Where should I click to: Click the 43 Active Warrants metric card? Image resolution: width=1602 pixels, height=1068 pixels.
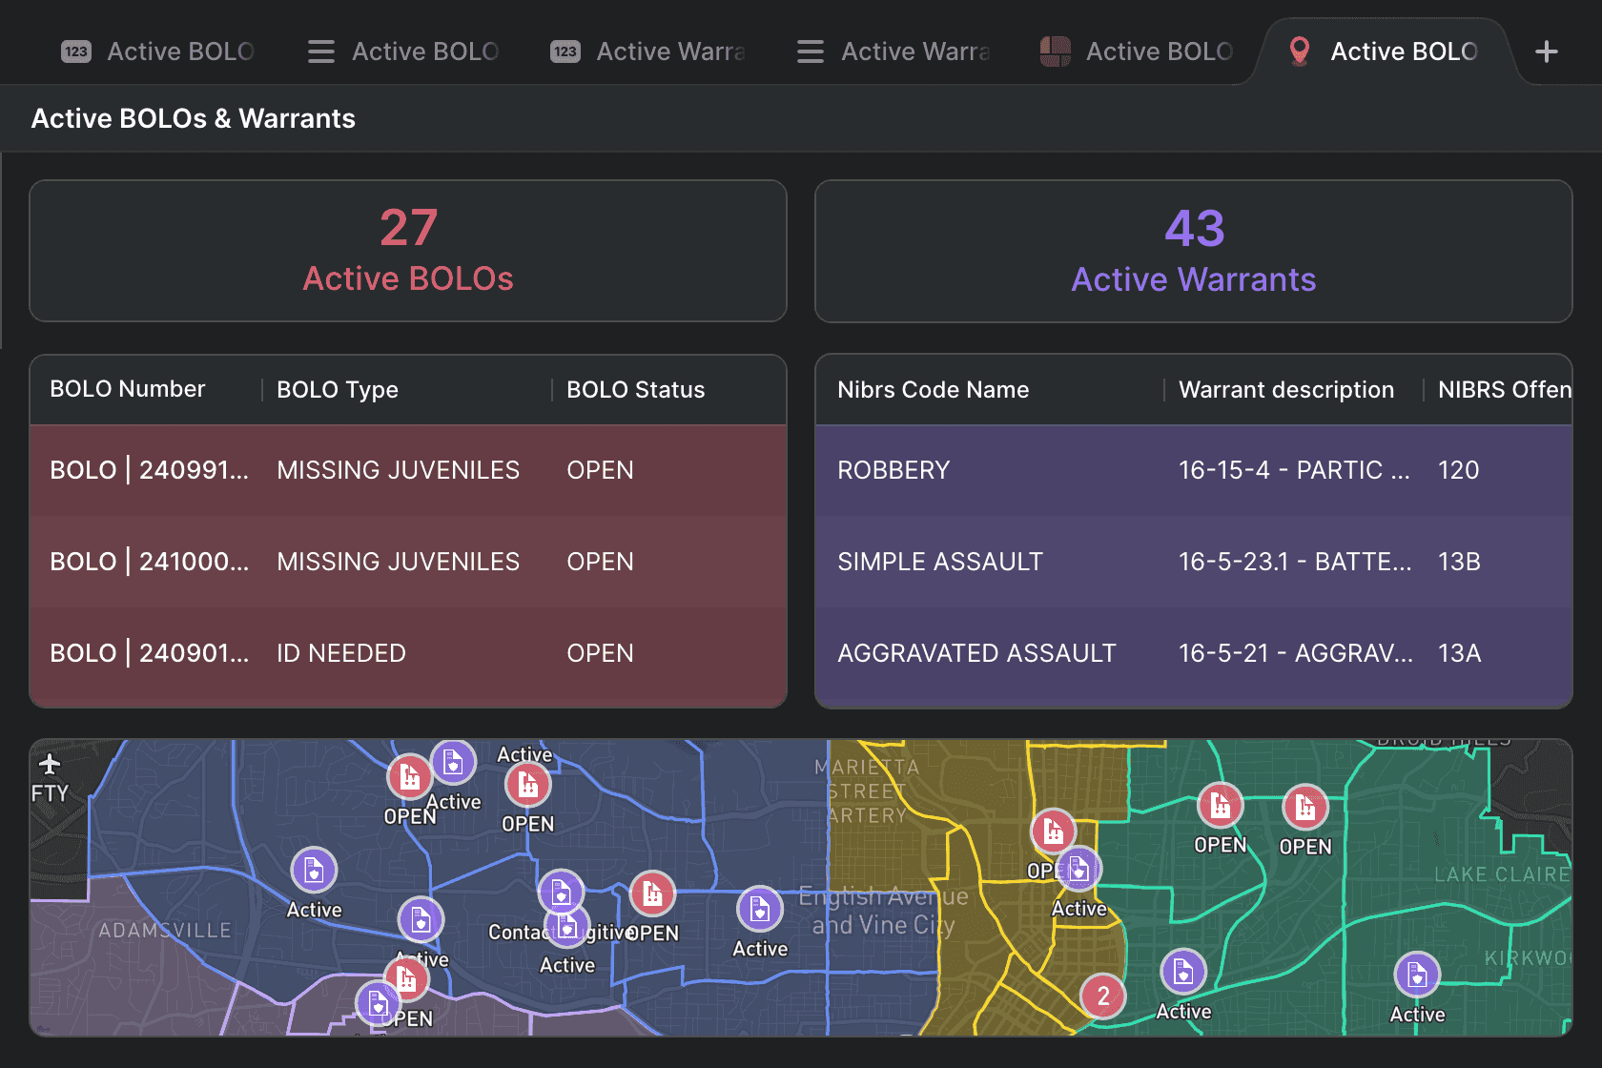click(1193, 252)
